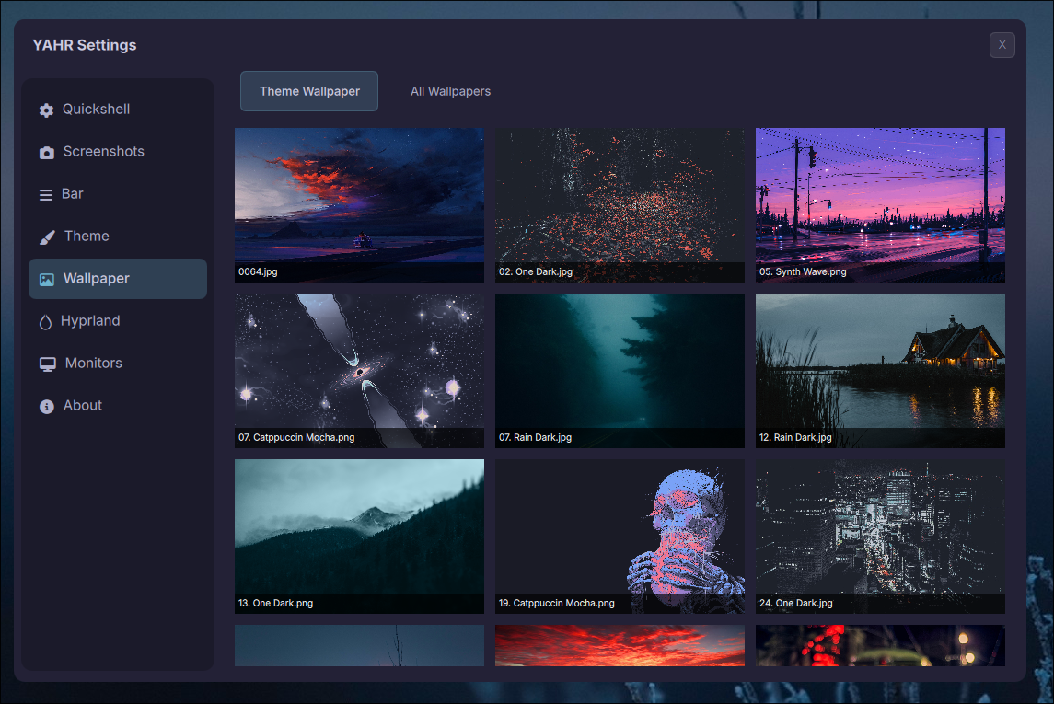Switch to the All Wallpapers tab
Screen dimensions: 1054x704
(x=450, y=91)
